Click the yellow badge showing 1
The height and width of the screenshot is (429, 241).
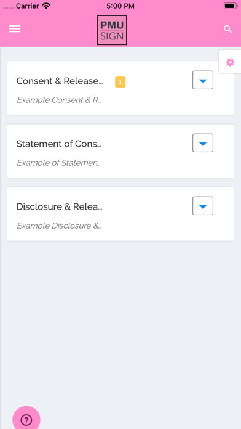point(120,82)
